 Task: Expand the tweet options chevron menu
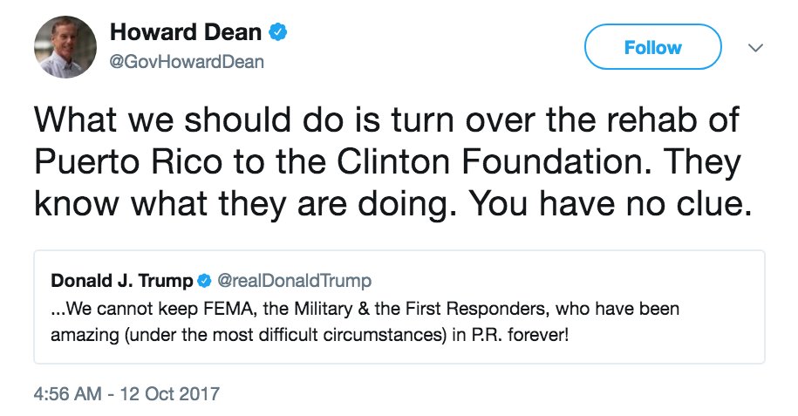tap(755, 47)
